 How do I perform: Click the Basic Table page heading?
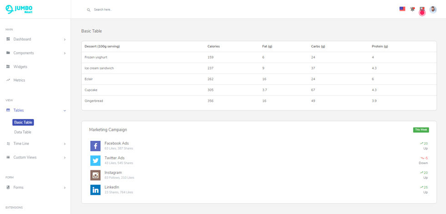91,31
